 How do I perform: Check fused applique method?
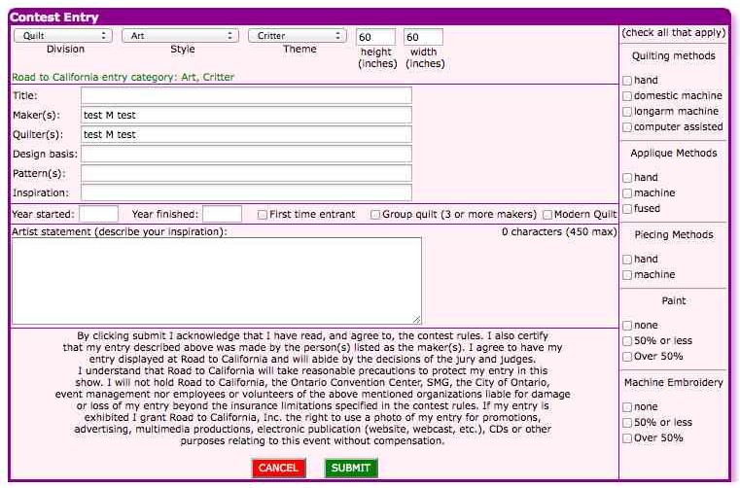[x=627, y=209]
